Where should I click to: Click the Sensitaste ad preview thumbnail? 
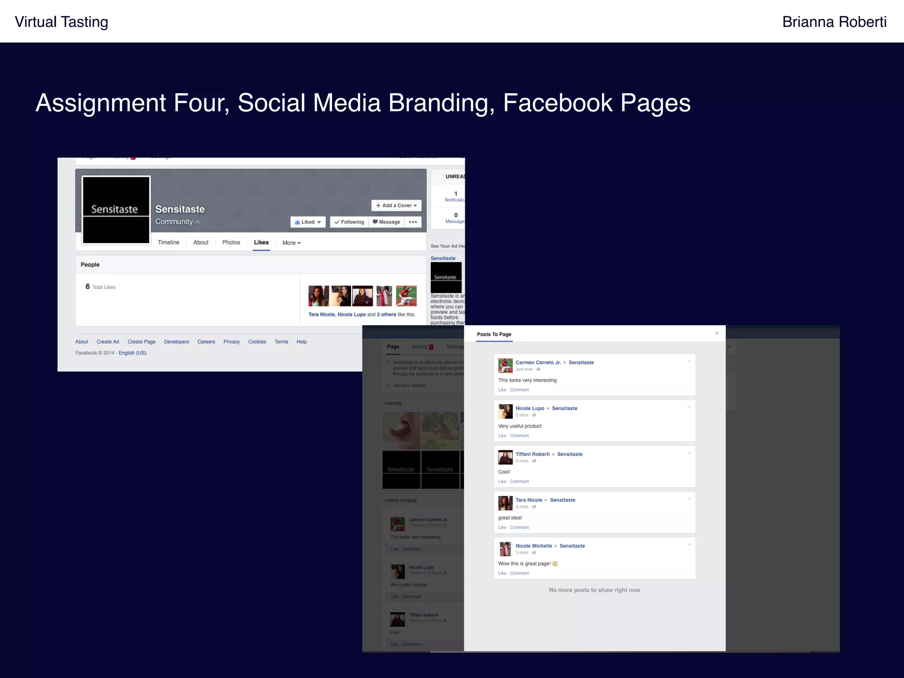[446, 277]
